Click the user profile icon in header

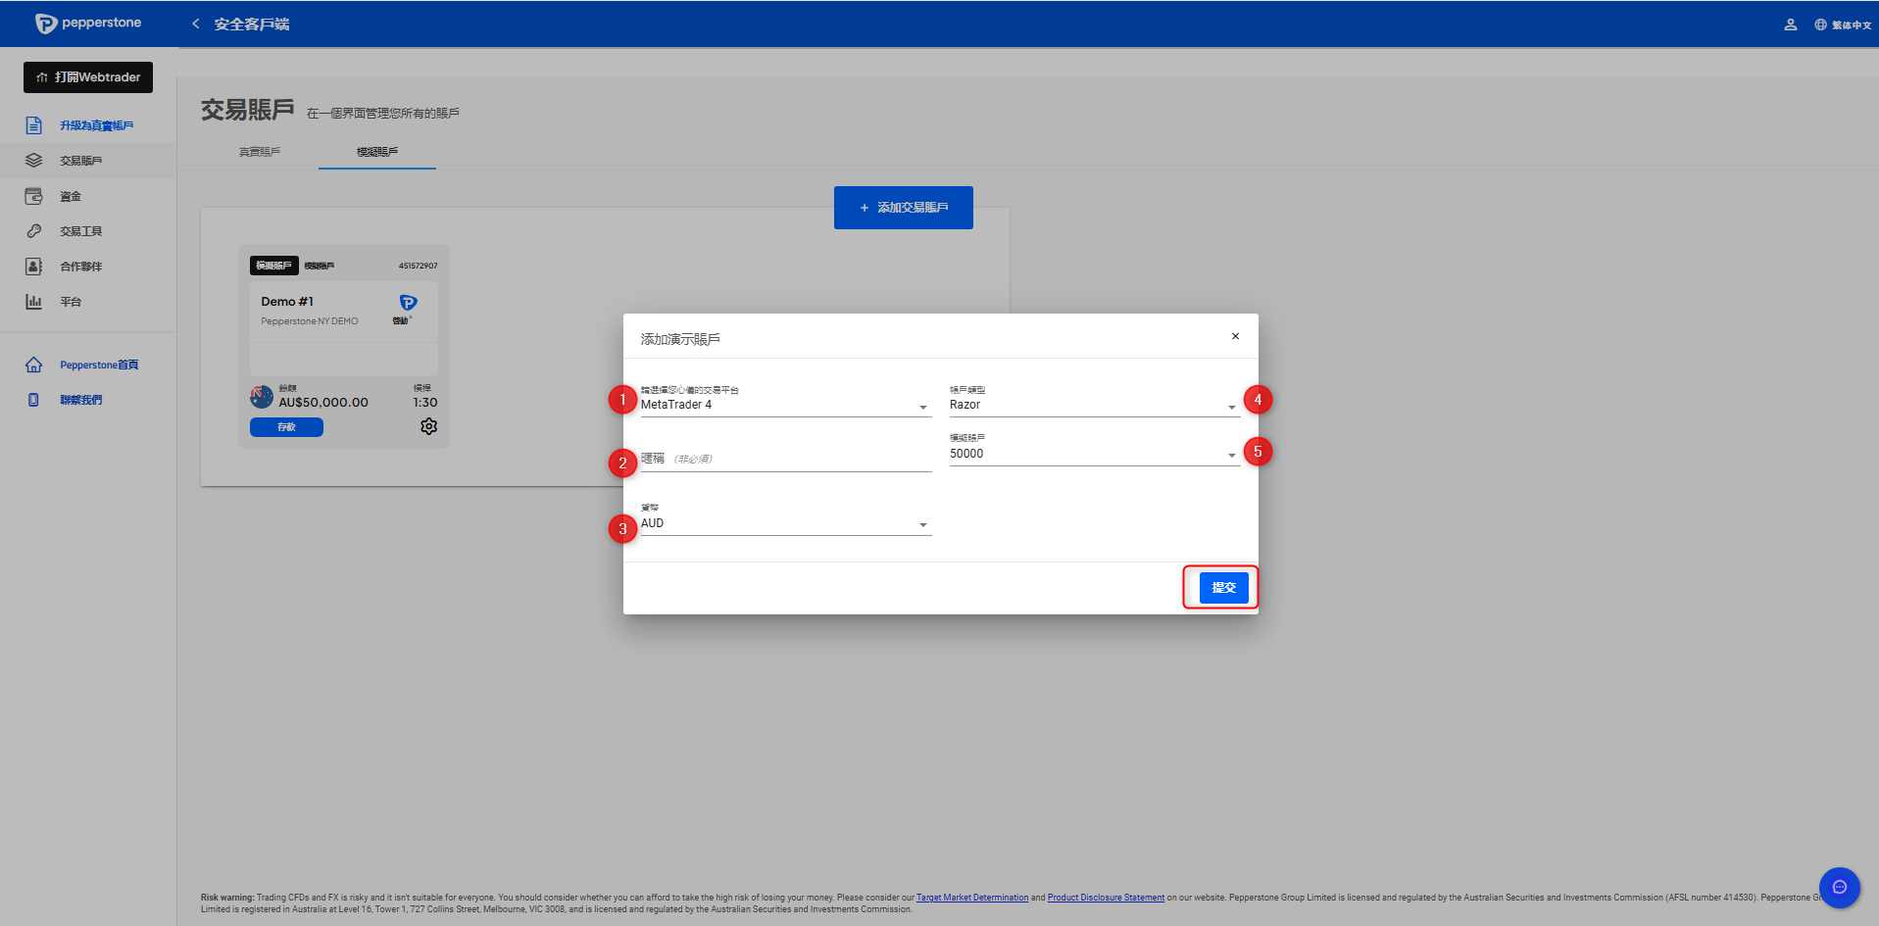point(1790,24)
